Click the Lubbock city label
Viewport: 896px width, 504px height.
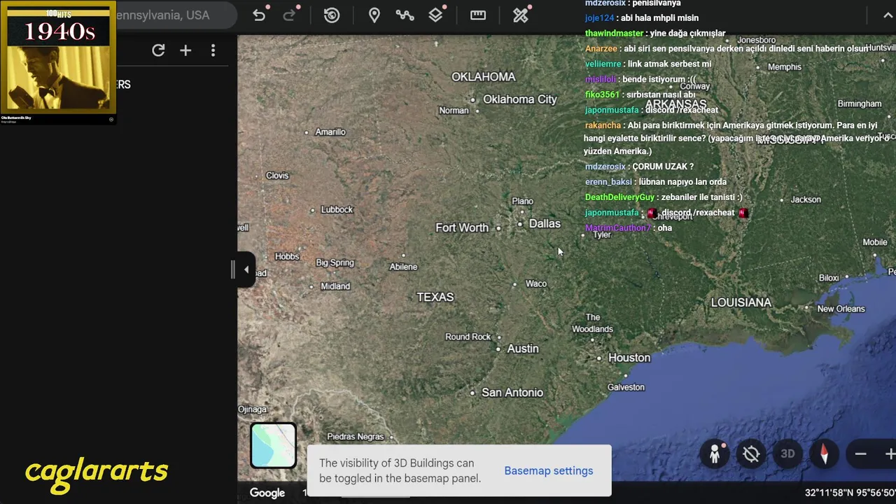(337, 209)
